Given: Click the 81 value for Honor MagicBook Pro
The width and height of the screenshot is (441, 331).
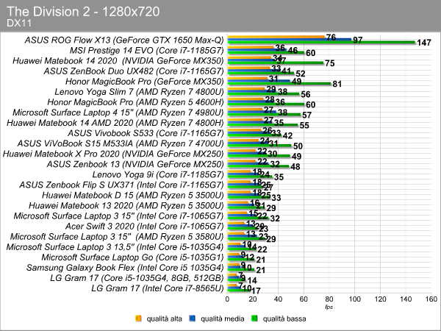Looking at the screenshot, I should point(337,84).
